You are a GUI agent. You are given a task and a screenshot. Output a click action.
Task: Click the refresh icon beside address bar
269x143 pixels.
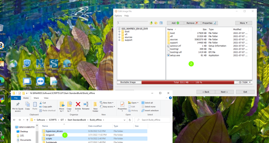[130, 120]
